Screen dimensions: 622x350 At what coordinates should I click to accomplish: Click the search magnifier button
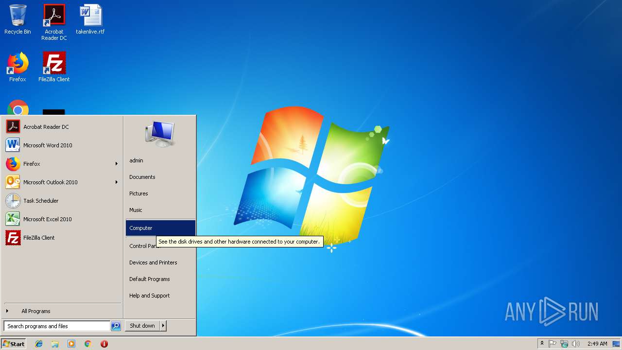116,326
